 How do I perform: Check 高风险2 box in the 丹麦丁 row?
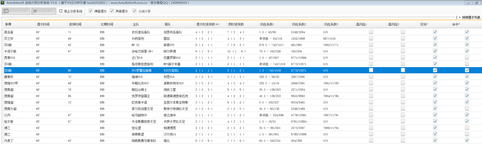tap(403, 140)
